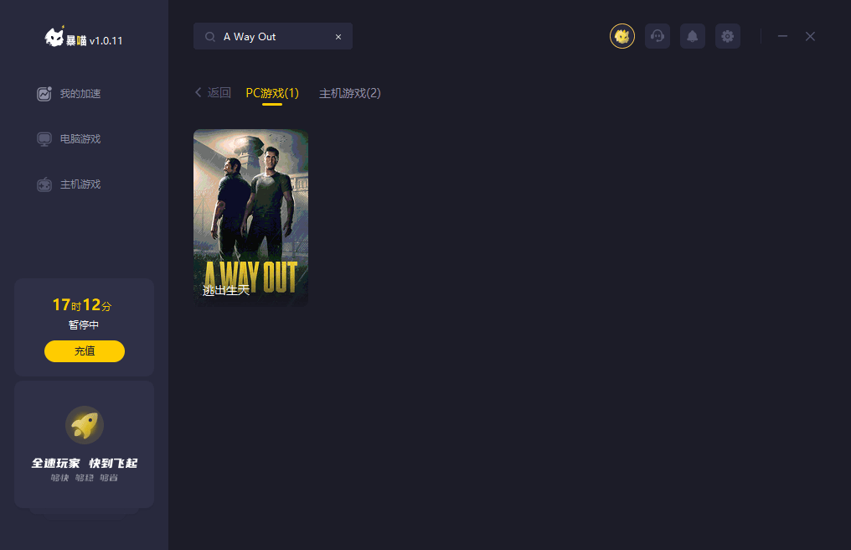Click the search magnifier icon

click(209, 37)
